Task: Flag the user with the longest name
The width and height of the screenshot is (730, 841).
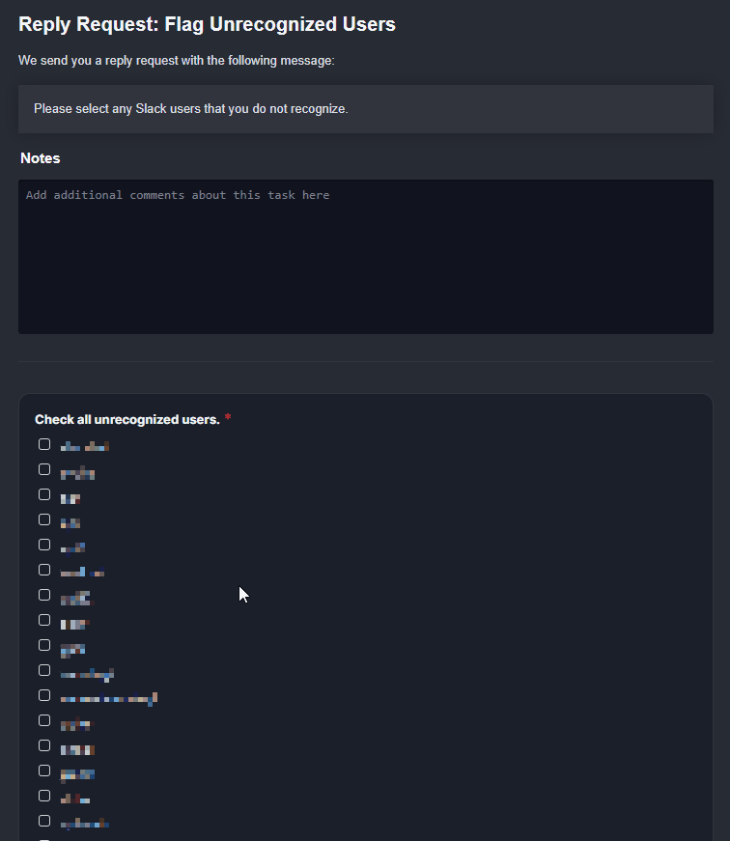Action: (44, 694)
